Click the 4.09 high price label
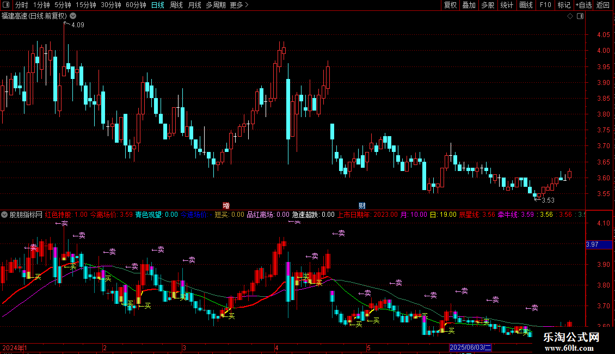Screen dimensions: 615x354 pos(78,25)
